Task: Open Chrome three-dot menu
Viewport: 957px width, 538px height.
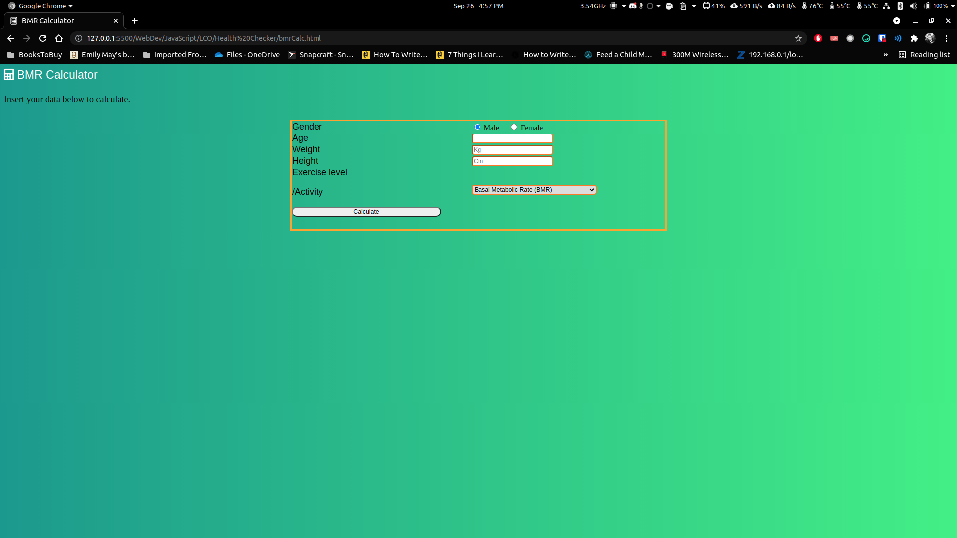Action: tap(946, 38)
